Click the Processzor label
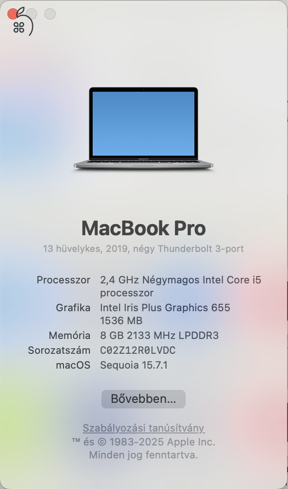 [x=63, y=280]
